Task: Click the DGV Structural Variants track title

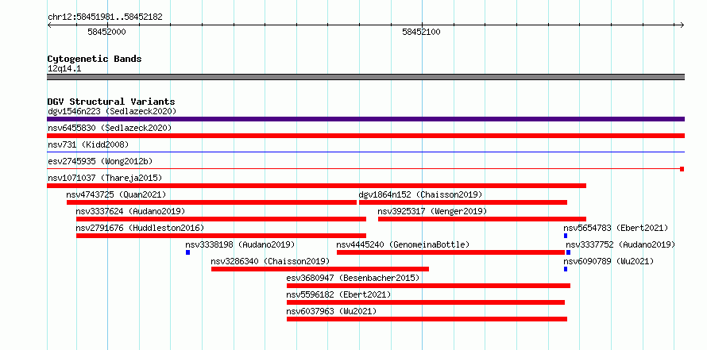Action: (x=111, y=102)
